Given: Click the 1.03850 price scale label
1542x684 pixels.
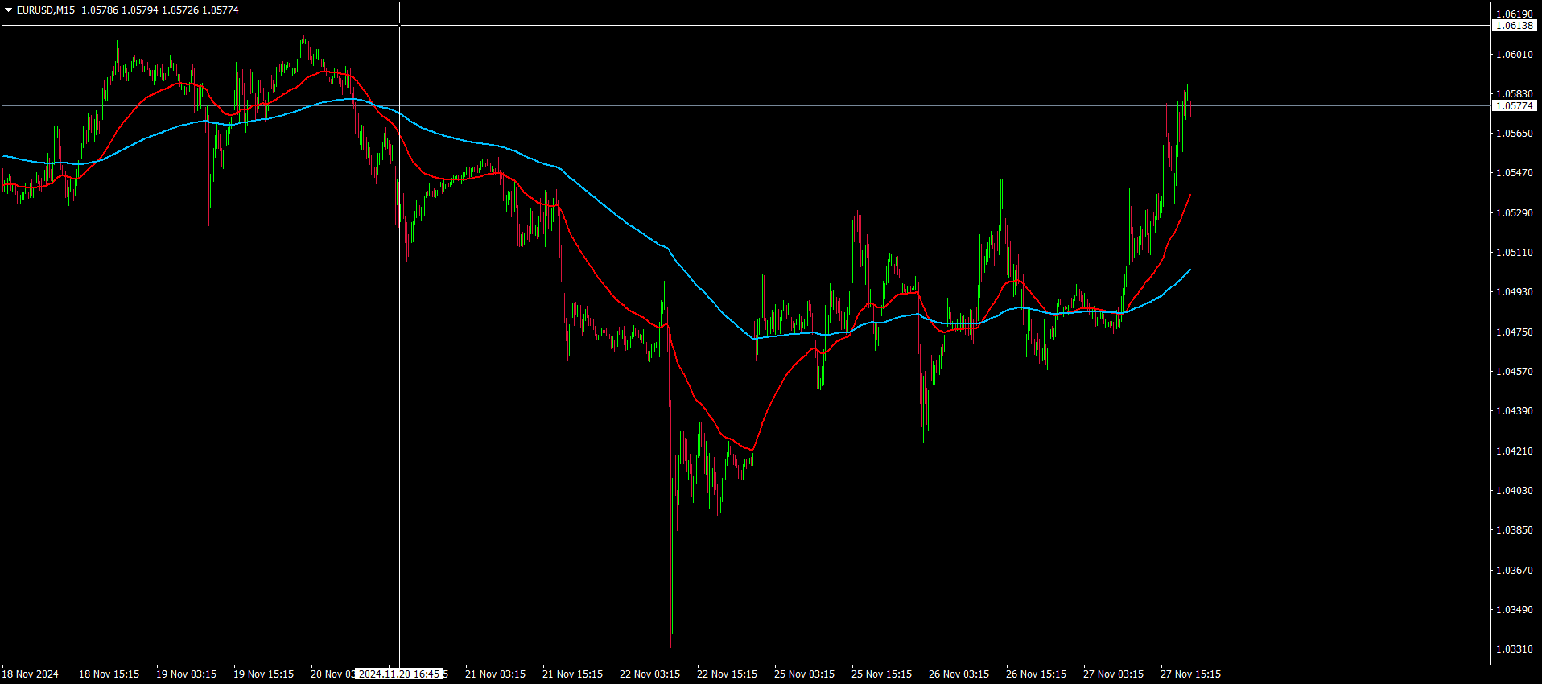Looking at the screenshot, I should pos(1515,530).
